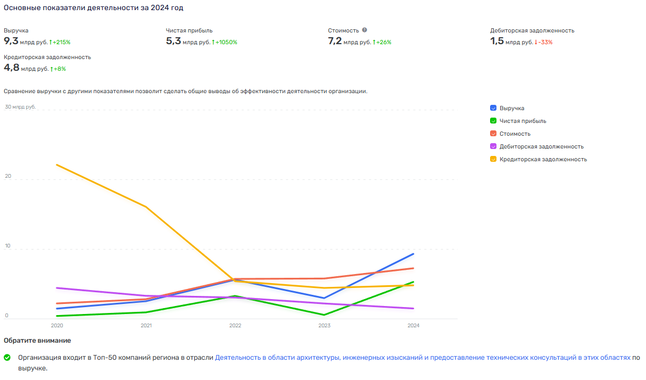646x380 pixels.
Task: Click the yellow line's starting point at 2020
Action: click(x=57, y=165)
